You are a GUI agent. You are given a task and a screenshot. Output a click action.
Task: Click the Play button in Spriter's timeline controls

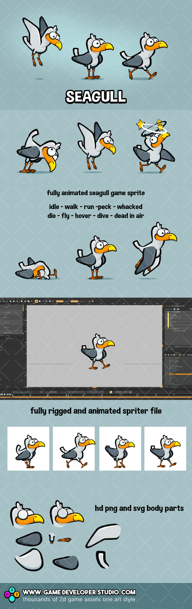pos(5,394)
